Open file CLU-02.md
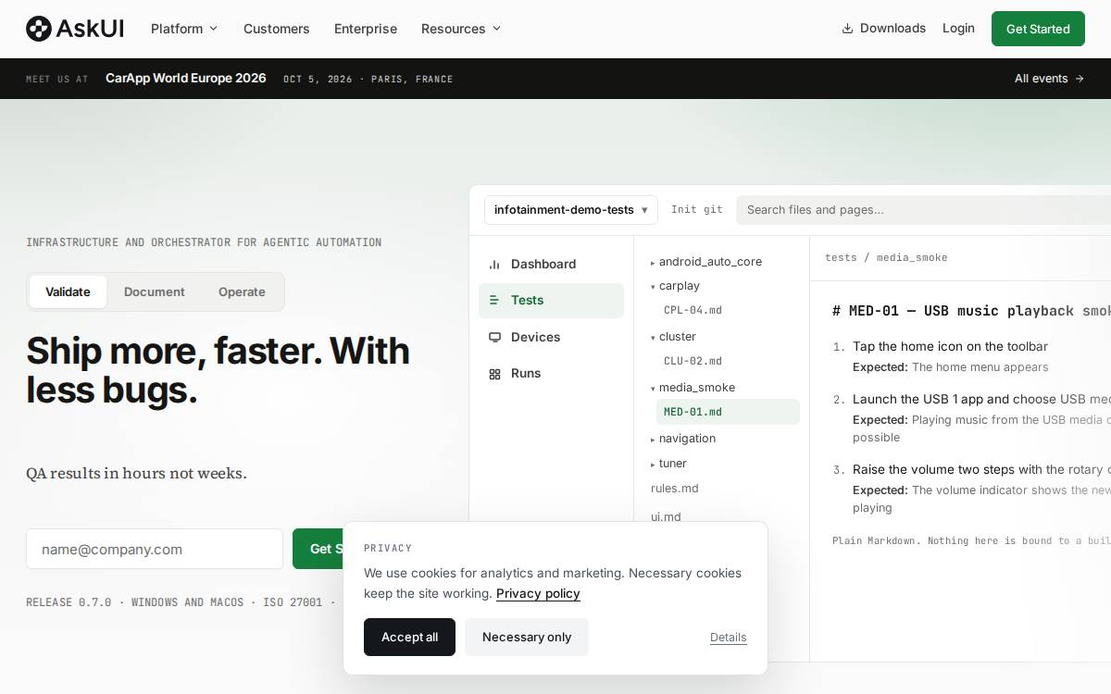 point(693,362)
